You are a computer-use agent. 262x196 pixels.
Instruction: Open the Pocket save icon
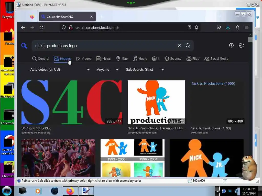219,28
